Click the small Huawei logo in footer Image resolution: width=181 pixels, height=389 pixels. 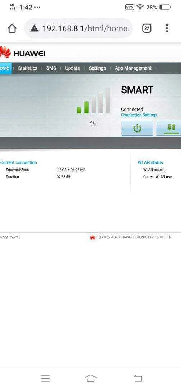pos(93,237)
